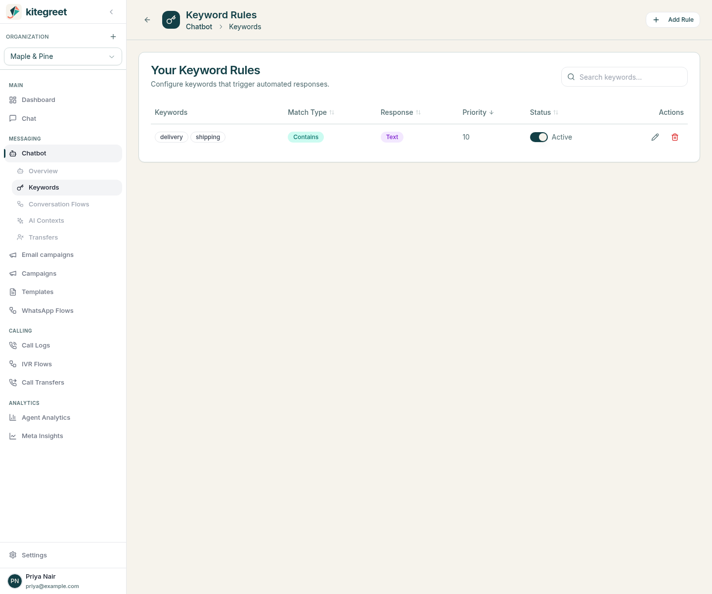Toggle the Active status switch off
This screenshot has height=594, width=712.
539,137
